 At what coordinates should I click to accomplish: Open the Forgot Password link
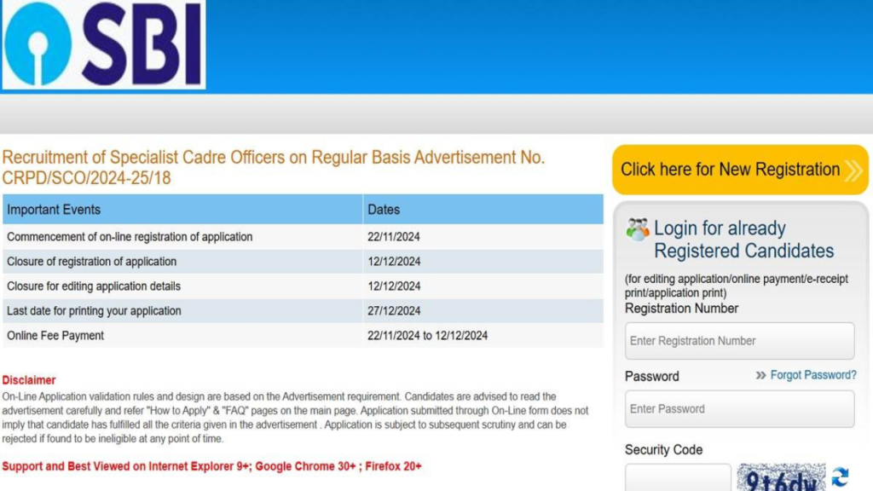(812, 375)
